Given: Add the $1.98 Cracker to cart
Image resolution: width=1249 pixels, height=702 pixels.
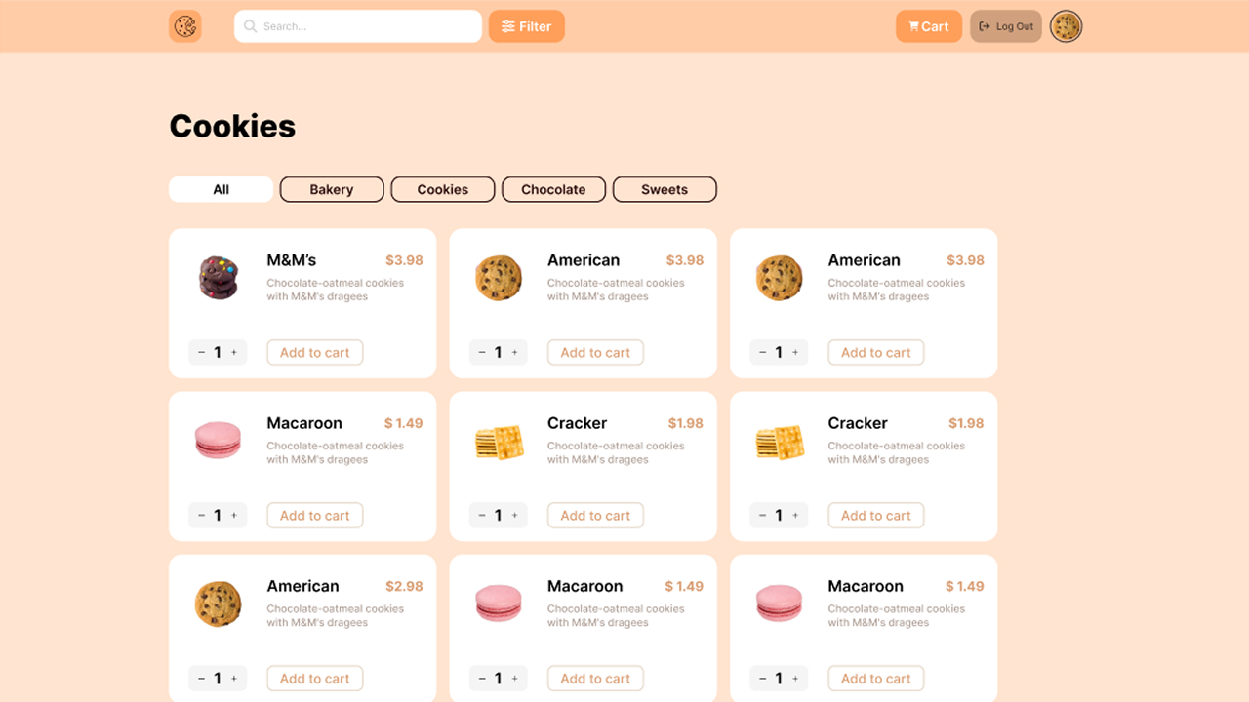Looking at the screenshot, I should coord(595,515).
